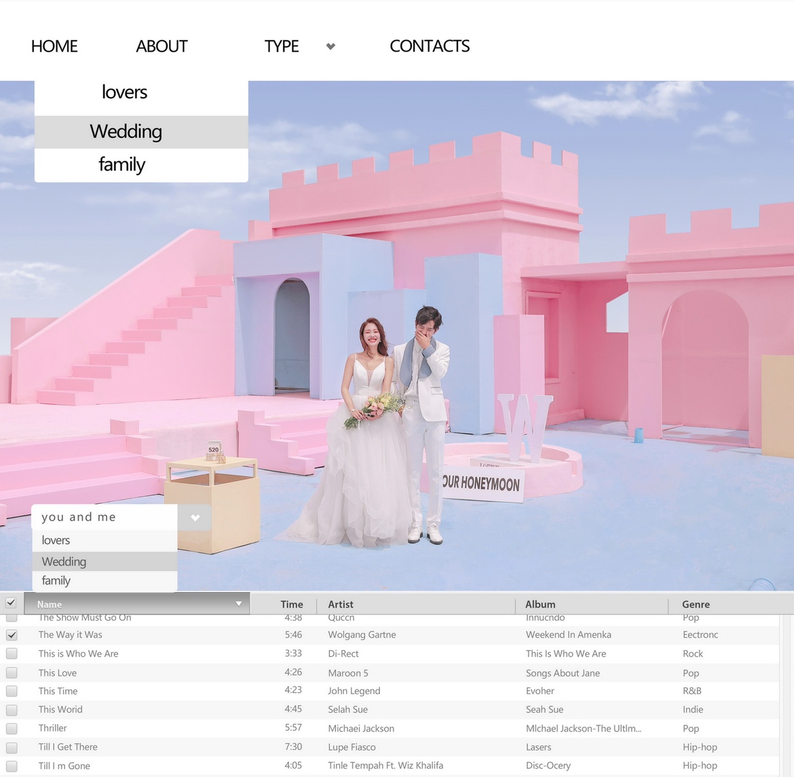
Task: Open the you and me combo box
Action: point(105,517)
